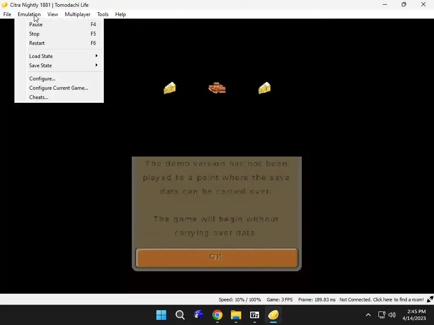Open Windows Search from taskbar
The image size is (434, 325).
coord(180,315)
